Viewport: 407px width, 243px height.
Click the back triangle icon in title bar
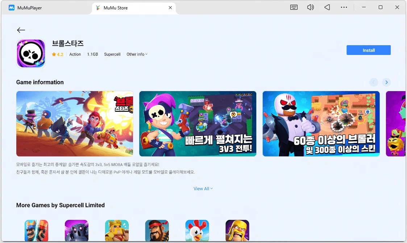327,8
